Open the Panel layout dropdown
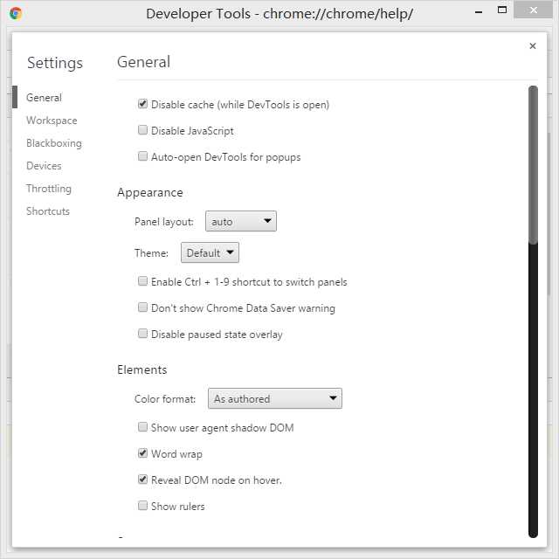This screenshot has height=559, width=559. coord(241,221)
